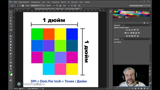The height and width of the screenshot is (90, 160).
Task: Add a Black & White adjustment
Action: coord(131,33)
